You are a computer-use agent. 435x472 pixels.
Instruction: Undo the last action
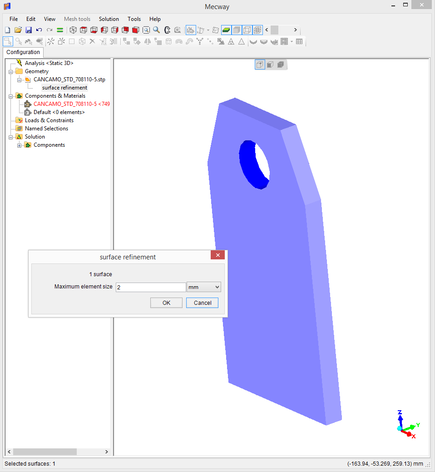39,30
